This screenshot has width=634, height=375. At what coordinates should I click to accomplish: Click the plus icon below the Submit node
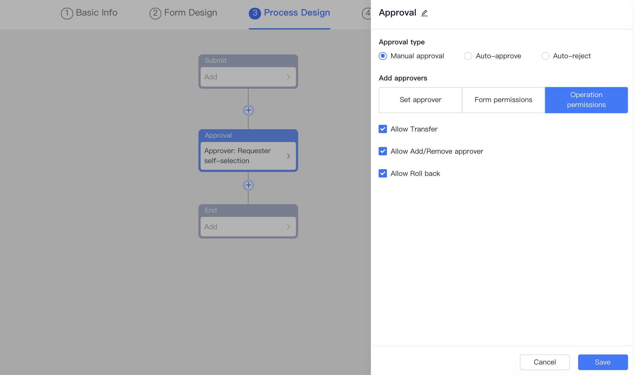click(x=248, y=110)
